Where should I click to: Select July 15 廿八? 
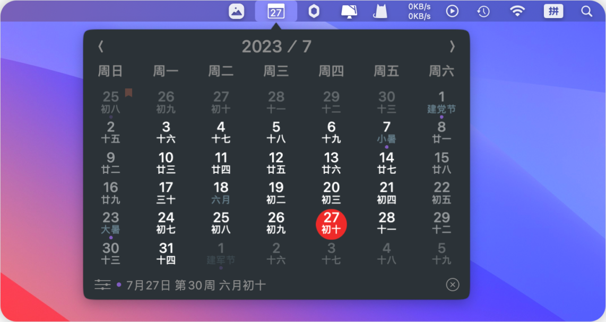[441, 163]
